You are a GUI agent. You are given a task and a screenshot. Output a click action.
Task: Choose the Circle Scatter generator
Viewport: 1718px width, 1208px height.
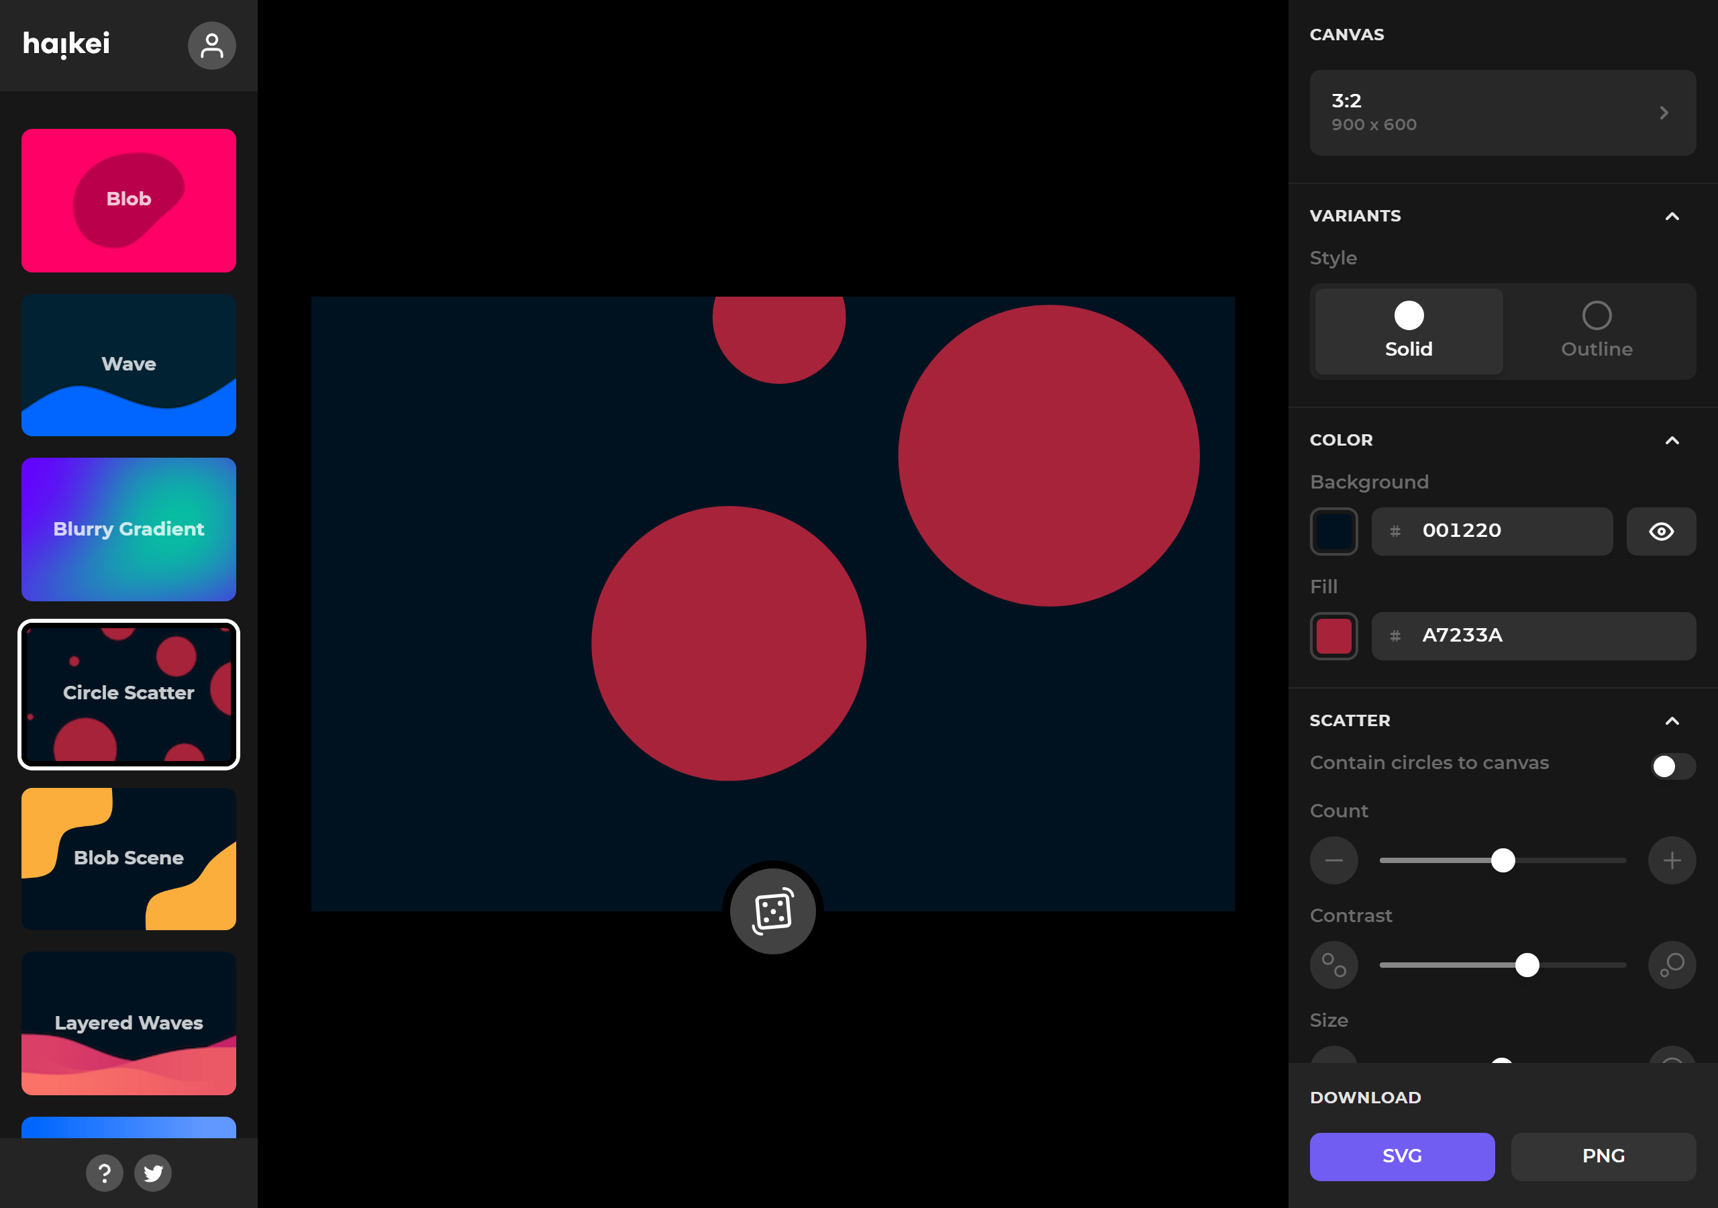(x=129, y=695)
